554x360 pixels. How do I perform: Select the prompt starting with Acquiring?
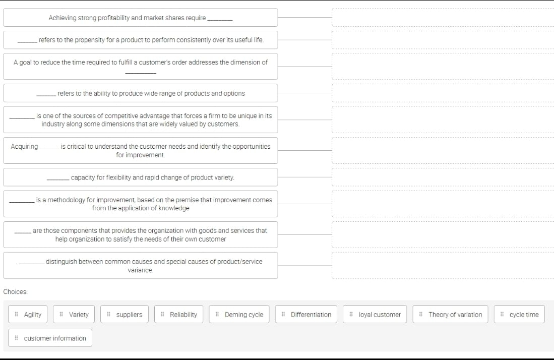click(x=140, y=150)
